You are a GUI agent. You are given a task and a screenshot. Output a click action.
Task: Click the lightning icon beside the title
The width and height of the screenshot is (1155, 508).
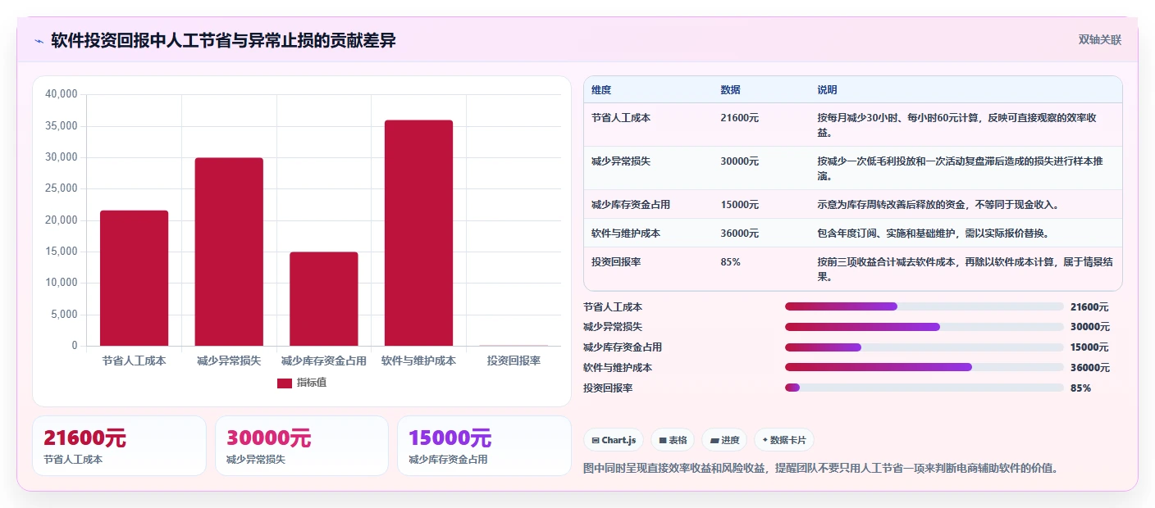click(39, 41)
